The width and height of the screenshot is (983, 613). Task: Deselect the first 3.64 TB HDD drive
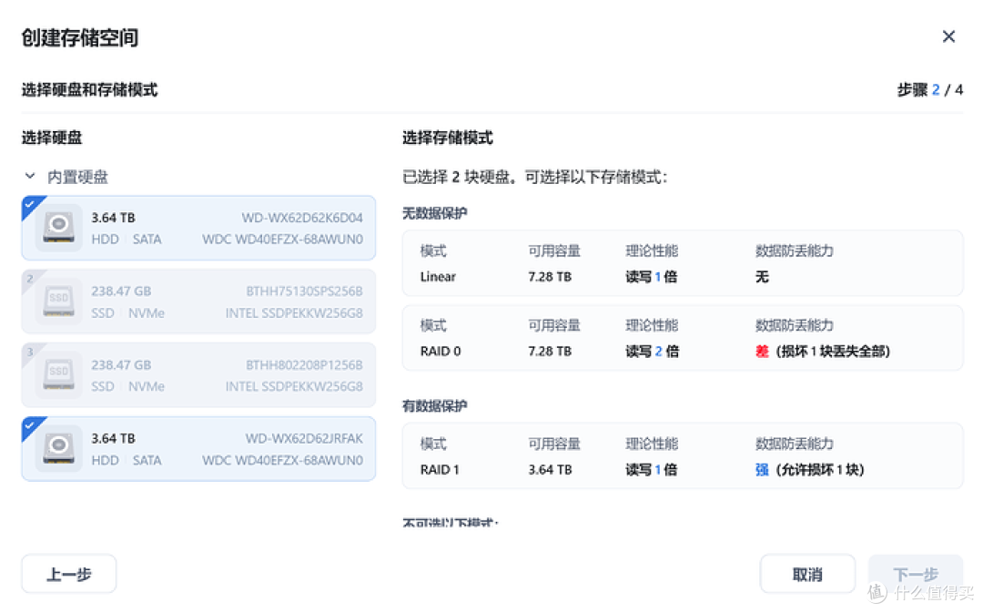pyautogui.click(x=198, y=228)
